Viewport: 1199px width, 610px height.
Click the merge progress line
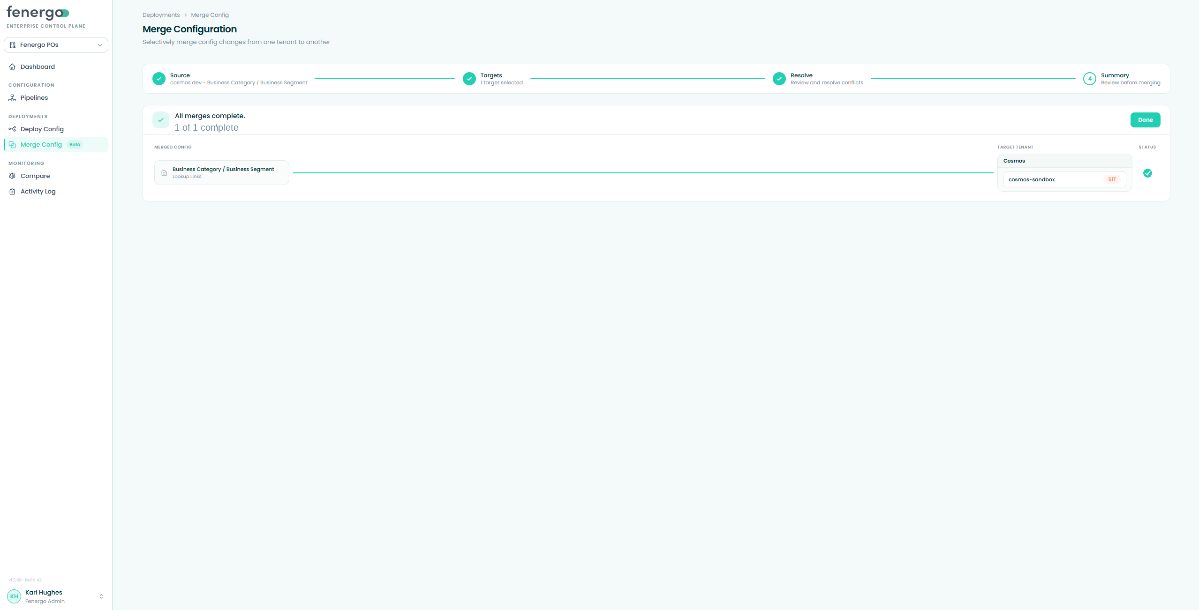point(643,173)
